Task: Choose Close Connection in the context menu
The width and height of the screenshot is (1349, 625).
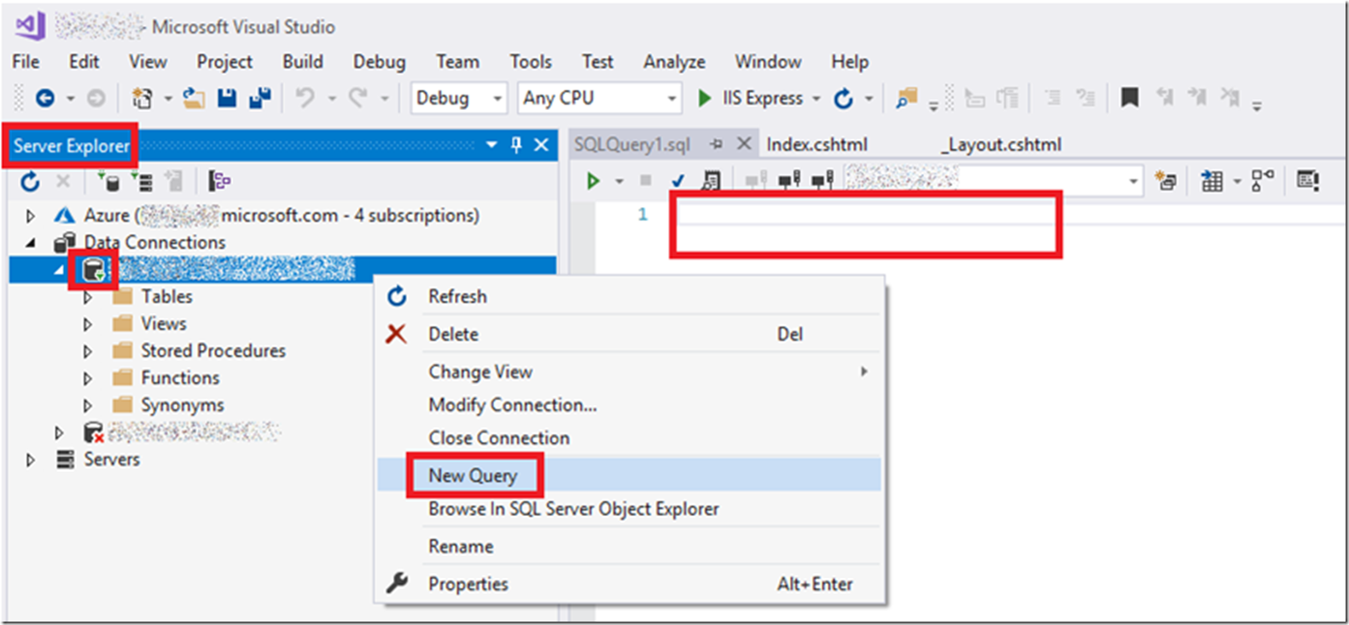Action: point(629,438)
